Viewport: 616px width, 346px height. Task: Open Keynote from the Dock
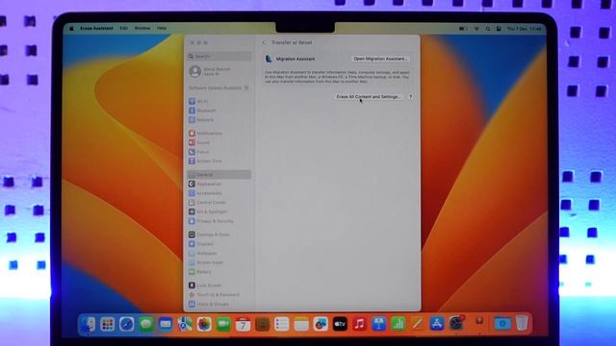[x=378, y=325]
